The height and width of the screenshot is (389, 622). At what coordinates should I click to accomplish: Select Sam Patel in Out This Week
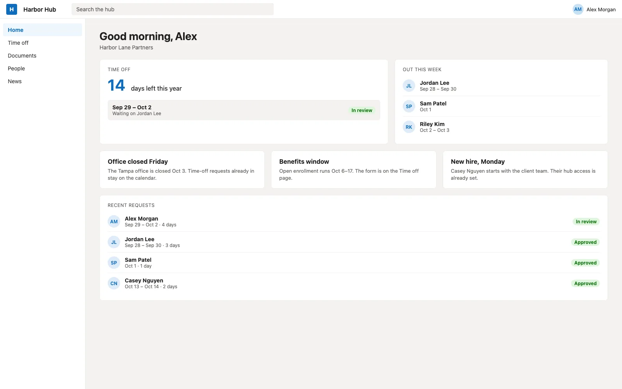[501, 107]
